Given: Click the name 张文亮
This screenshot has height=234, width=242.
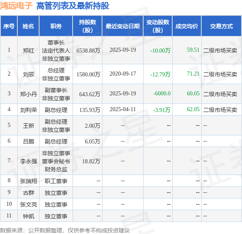Looking at the screenshot, I should (x=28, y=204).
